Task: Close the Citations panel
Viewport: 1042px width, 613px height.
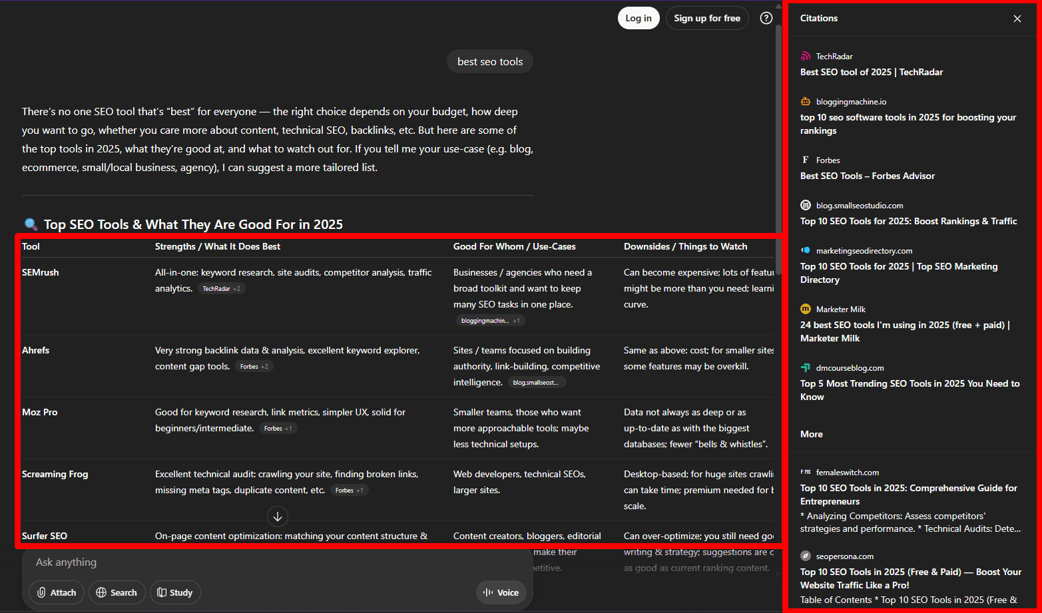Action: tap(1017, 19)
